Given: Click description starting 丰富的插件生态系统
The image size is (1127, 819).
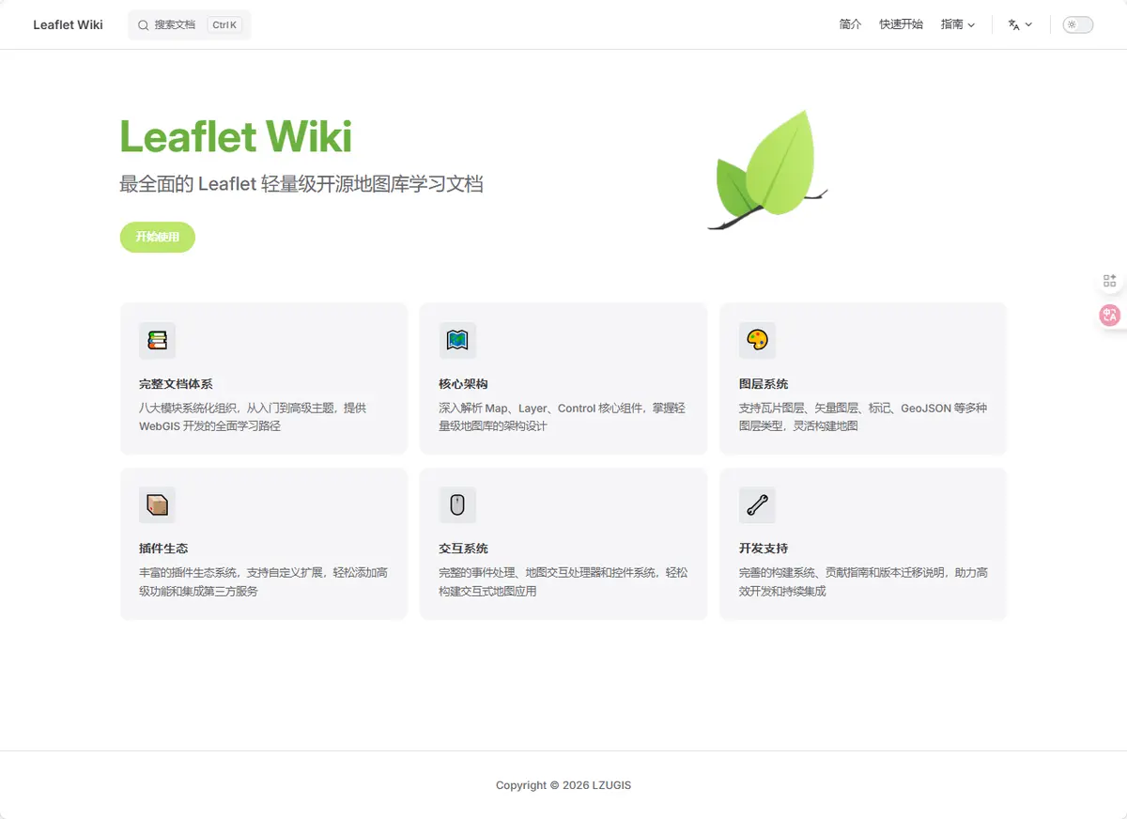Looking at the screenshot, I should click(x=263, y=581).
